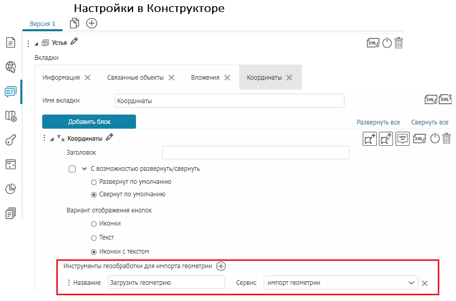Click the map settings sidebar icon
Screen dimensions: 456x301
coord(11,116)
